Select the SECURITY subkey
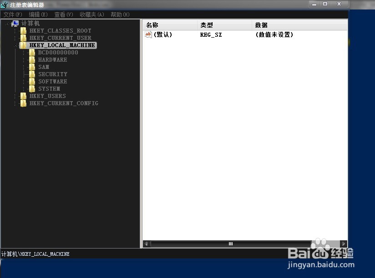375x278 pixels. (x=53, y=74)
